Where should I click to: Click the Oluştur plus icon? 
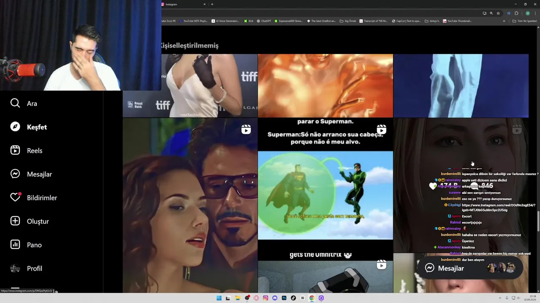click(15, 221)
